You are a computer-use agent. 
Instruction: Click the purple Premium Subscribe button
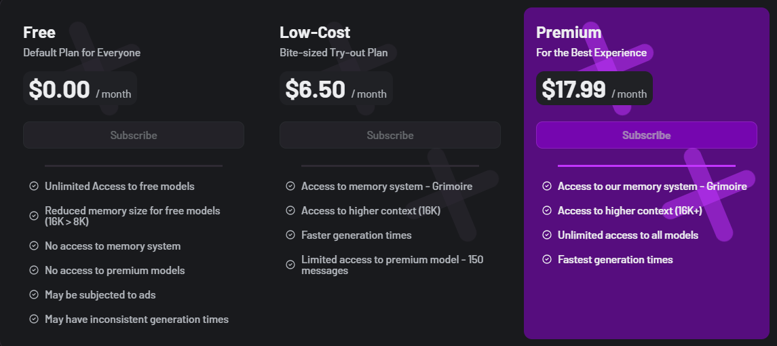pyautogui.click(x=646, y=135)
